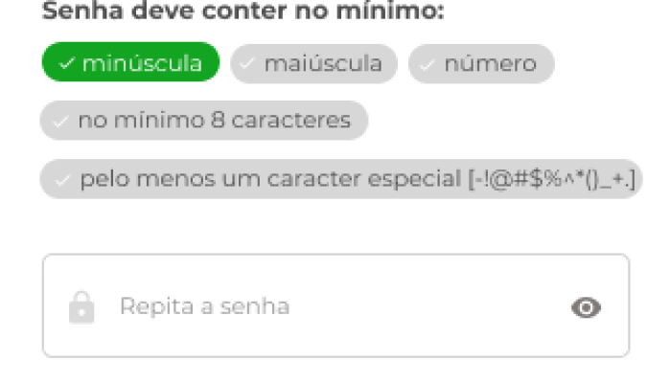Click the word "especial" in the last chip
The image size is (670, 383).
tap(425, 179)
